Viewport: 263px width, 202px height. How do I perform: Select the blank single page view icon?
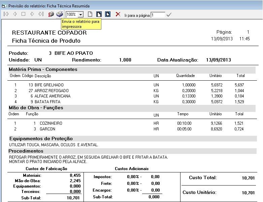click(x=90, y=14)
